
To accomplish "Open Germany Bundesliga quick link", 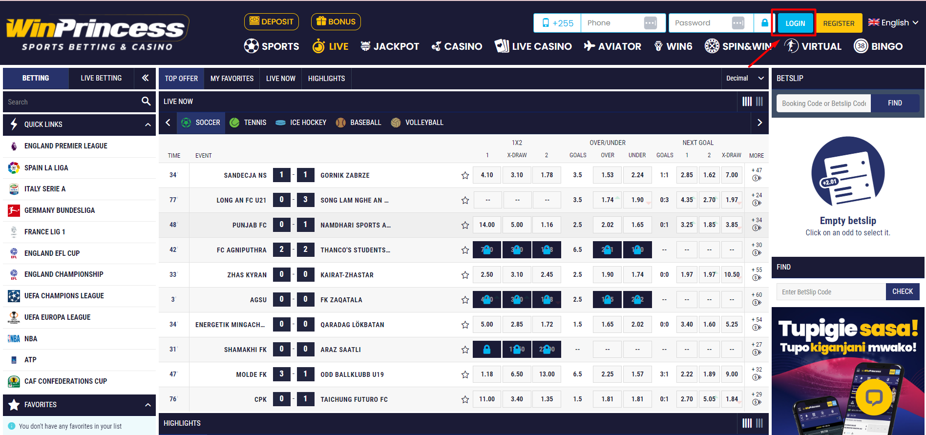I will [79, 210].
